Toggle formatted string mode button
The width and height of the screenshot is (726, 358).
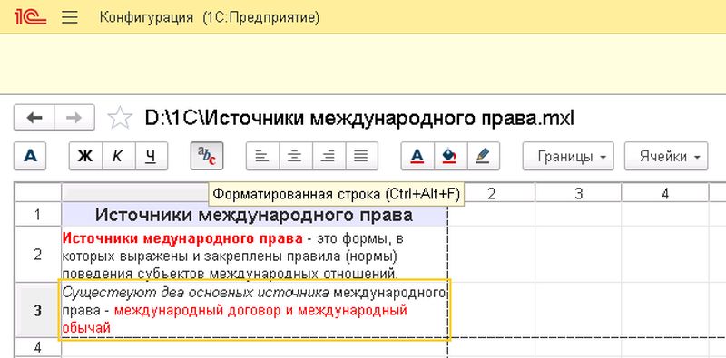click(207, 156)
